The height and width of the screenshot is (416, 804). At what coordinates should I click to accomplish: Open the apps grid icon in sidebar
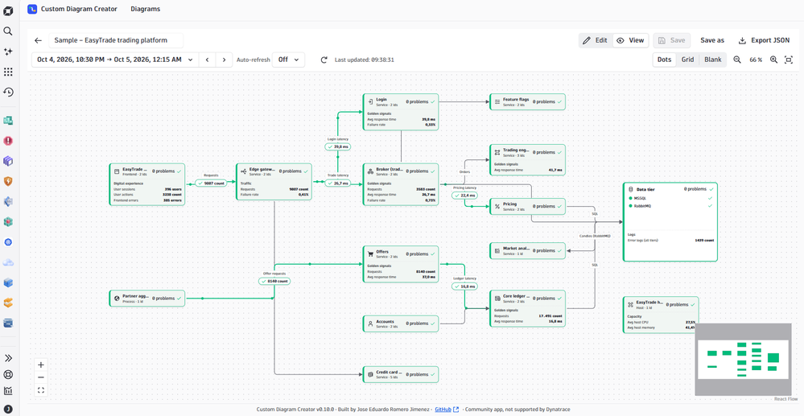(8, 72)
